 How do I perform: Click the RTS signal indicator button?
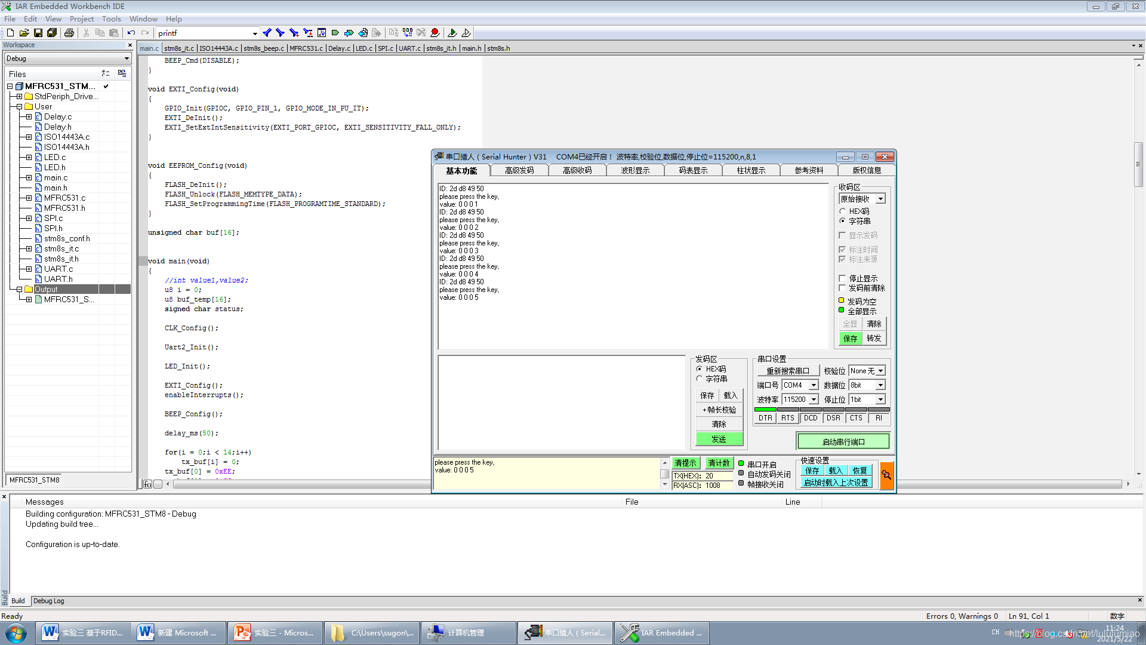(788, 418)
